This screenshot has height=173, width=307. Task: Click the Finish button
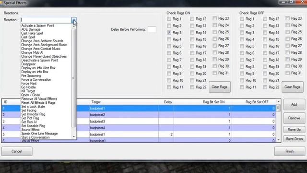tap(289, 151)
